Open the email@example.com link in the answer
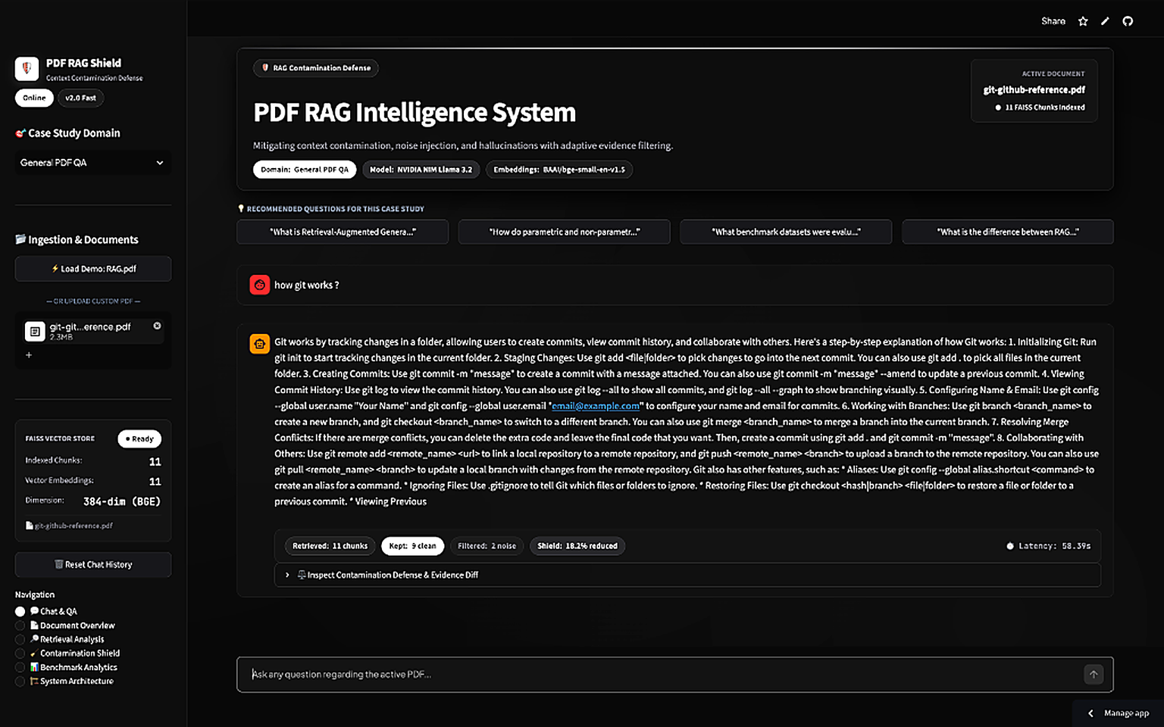This screenshot has height=727, width=1164. (596, 406)
